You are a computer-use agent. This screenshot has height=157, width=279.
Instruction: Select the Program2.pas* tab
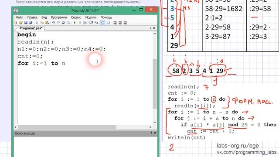click(31, 28)
